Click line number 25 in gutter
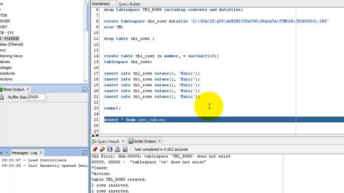The image size is (344, 193). [96, 120]
